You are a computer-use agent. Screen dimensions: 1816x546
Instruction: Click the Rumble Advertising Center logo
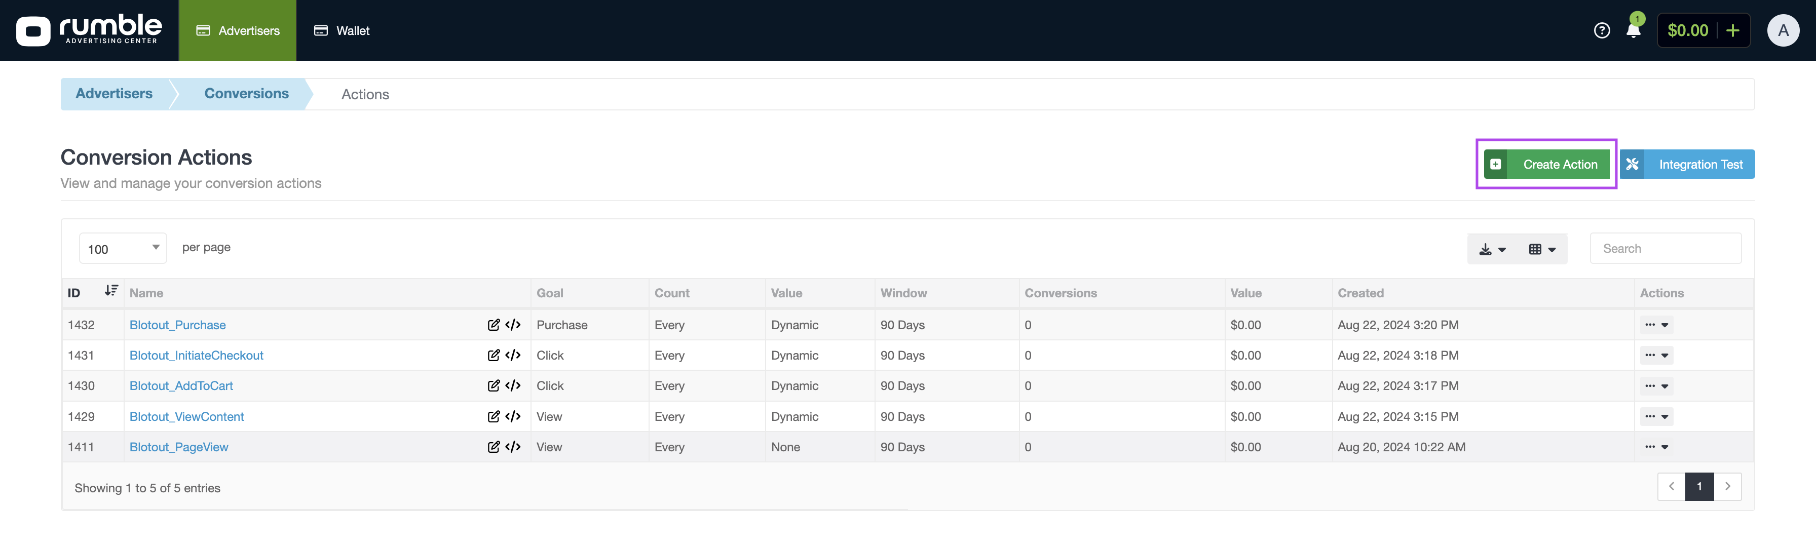(x=89, y=30)
